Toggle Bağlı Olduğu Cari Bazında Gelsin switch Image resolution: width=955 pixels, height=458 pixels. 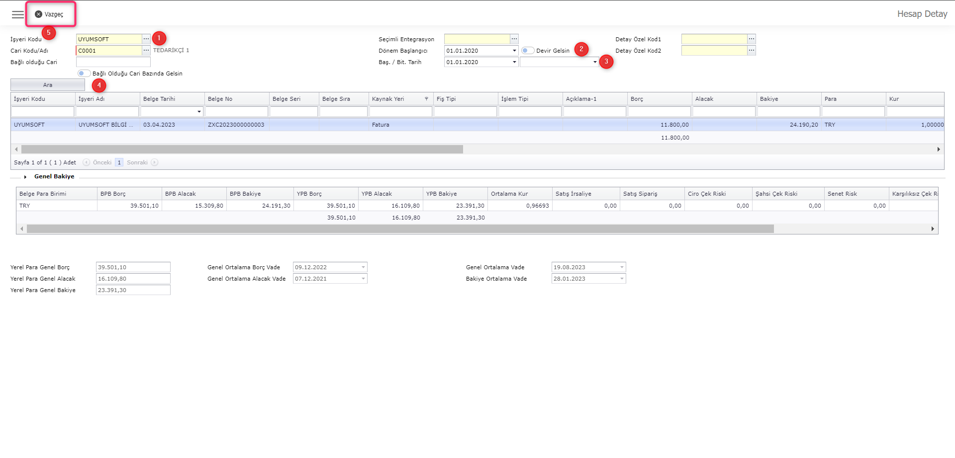tap(84, 74)
